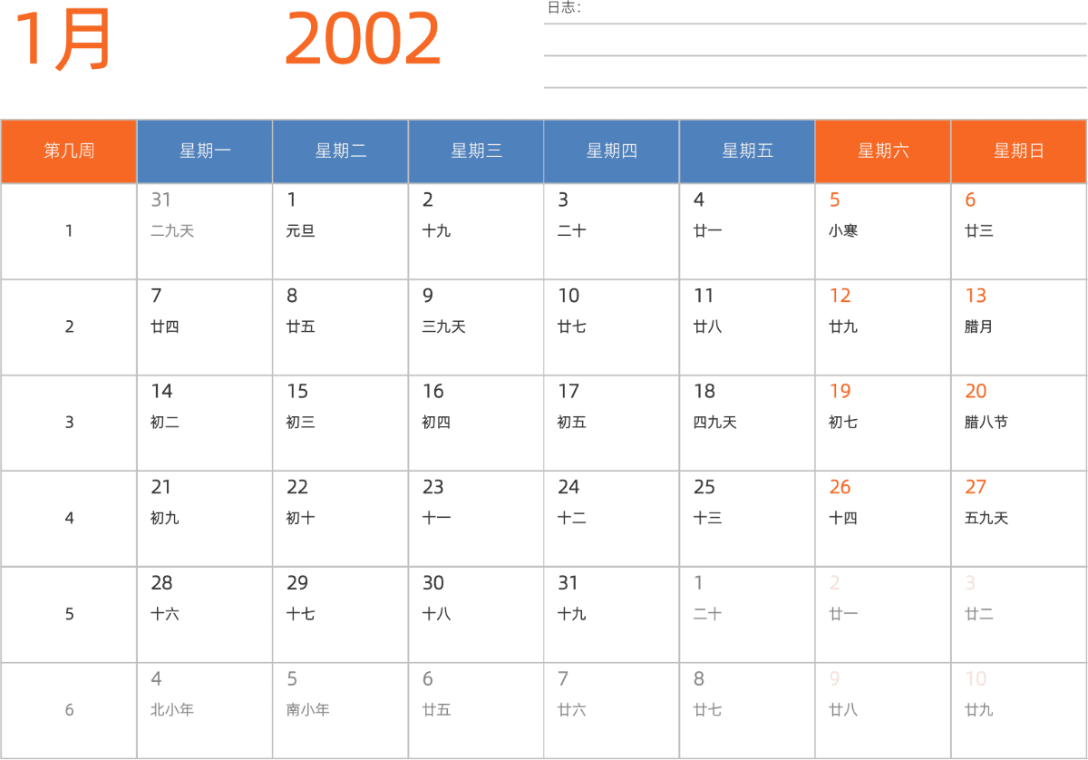Click the 五九天 label on the 27th
Screen dimensions: 1088x760
[x=986, y=519]
